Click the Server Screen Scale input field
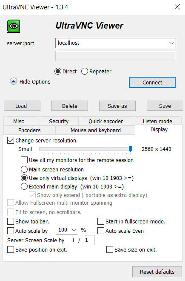 coord(89,240)
